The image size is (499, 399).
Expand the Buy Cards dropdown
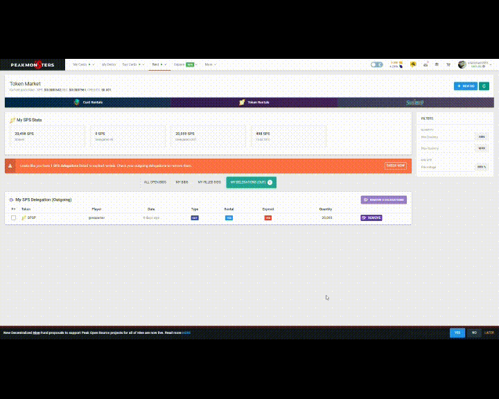point(133,64)
